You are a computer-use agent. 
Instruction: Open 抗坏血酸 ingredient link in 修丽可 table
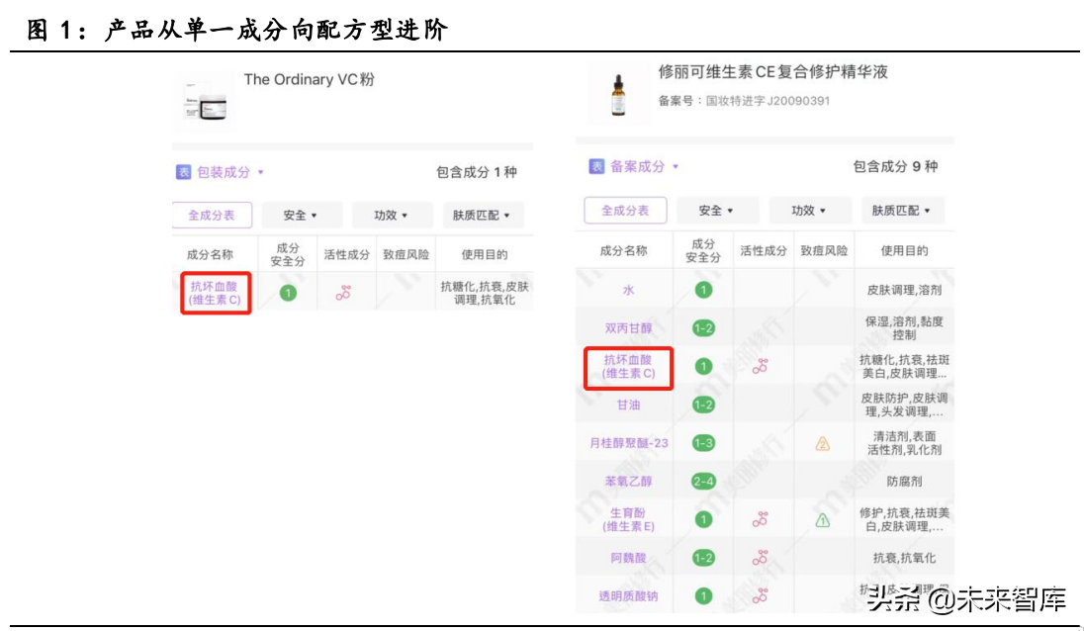point(628,366)
